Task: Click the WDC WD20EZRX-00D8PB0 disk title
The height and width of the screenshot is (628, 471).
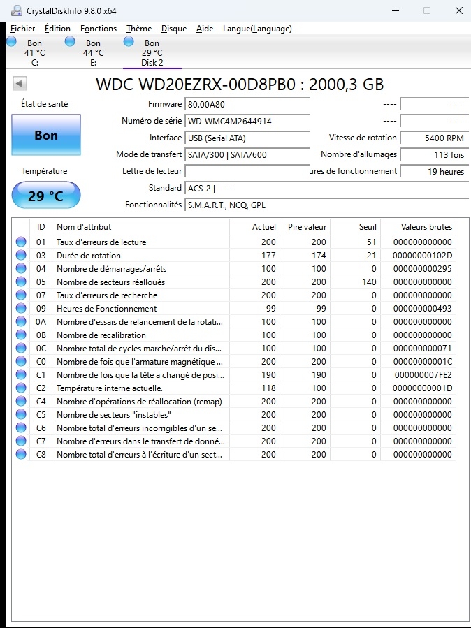Action: [x=240, y=84]
